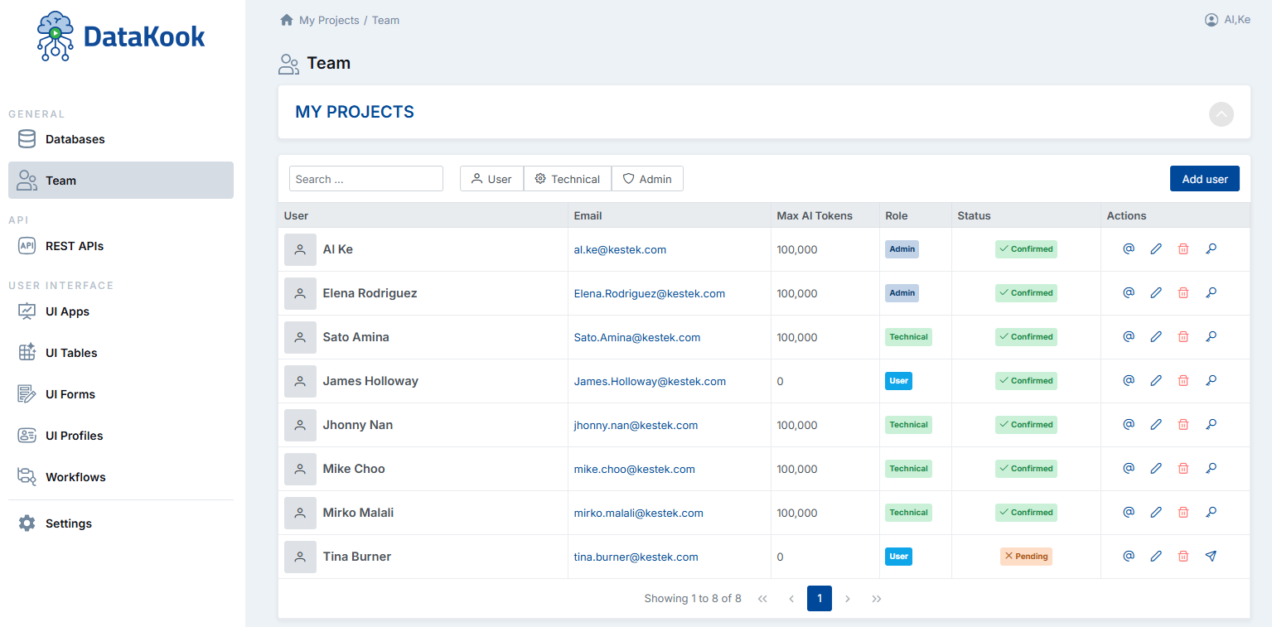Click the Add user button
This screenshot has height=627, width=1272.
(x=1204, y=178)
